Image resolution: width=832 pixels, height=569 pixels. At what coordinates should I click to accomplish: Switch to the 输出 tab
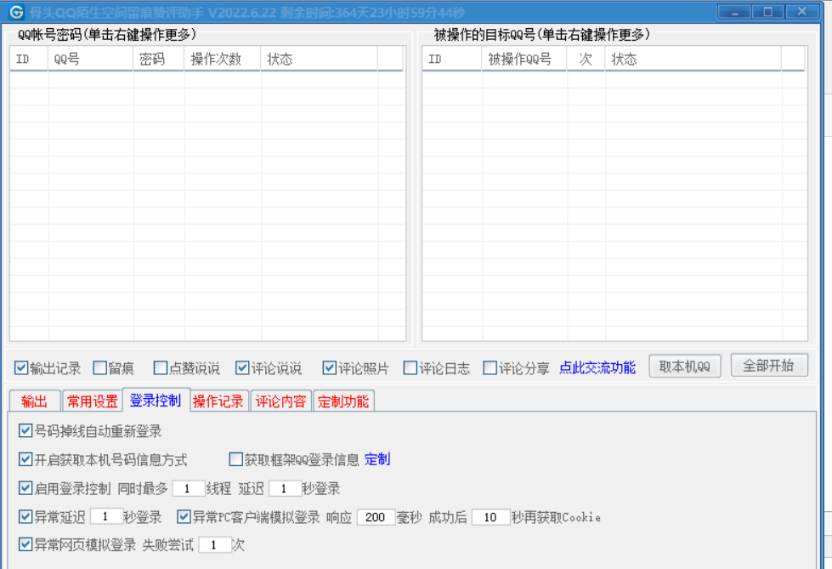pos(35,401)
